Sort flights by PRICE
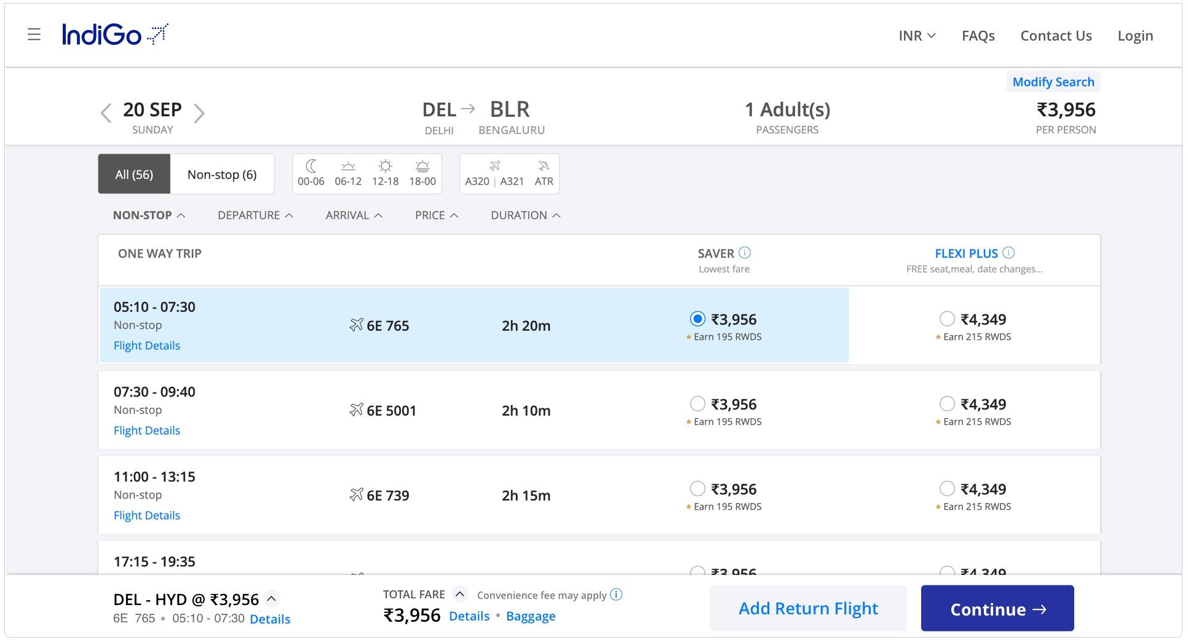1188x642 pixels. 436,215
